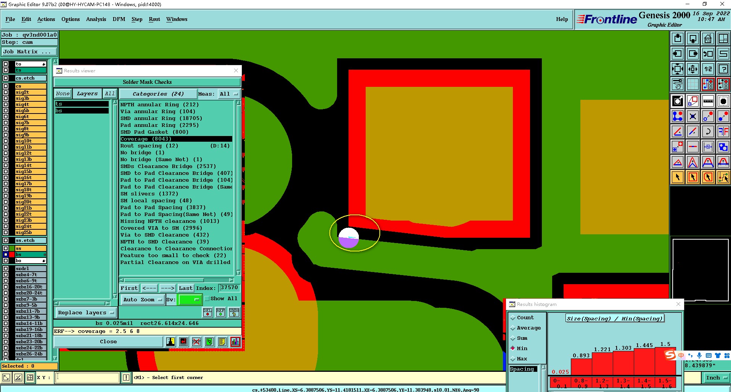Open the Actions menu
731x392 pixels.
tap(46, 19)
